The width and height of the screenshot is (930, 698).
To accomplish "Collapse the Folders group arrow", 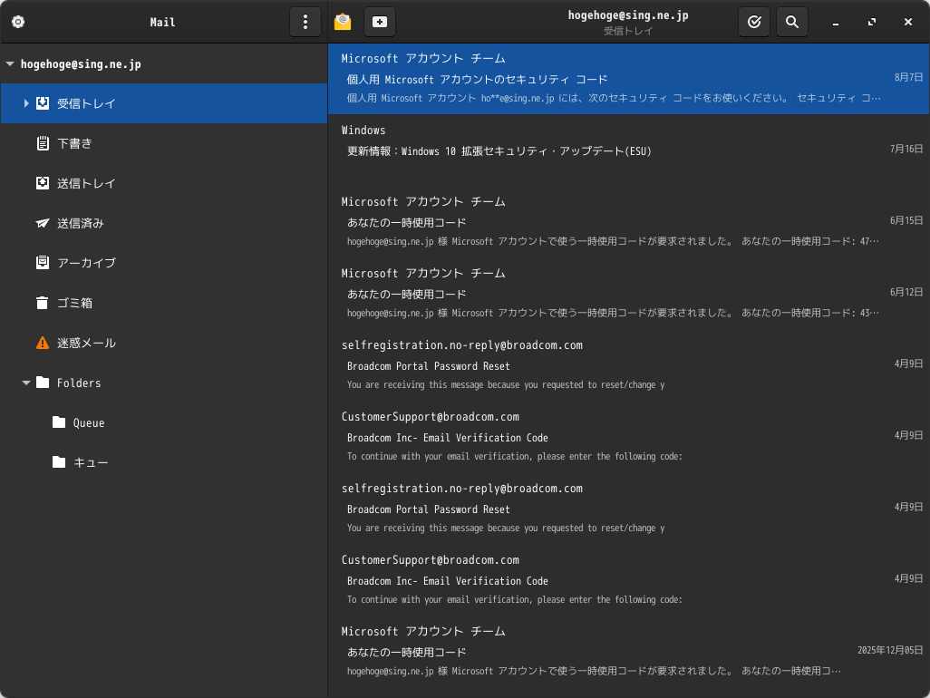I will coord(26,383).
